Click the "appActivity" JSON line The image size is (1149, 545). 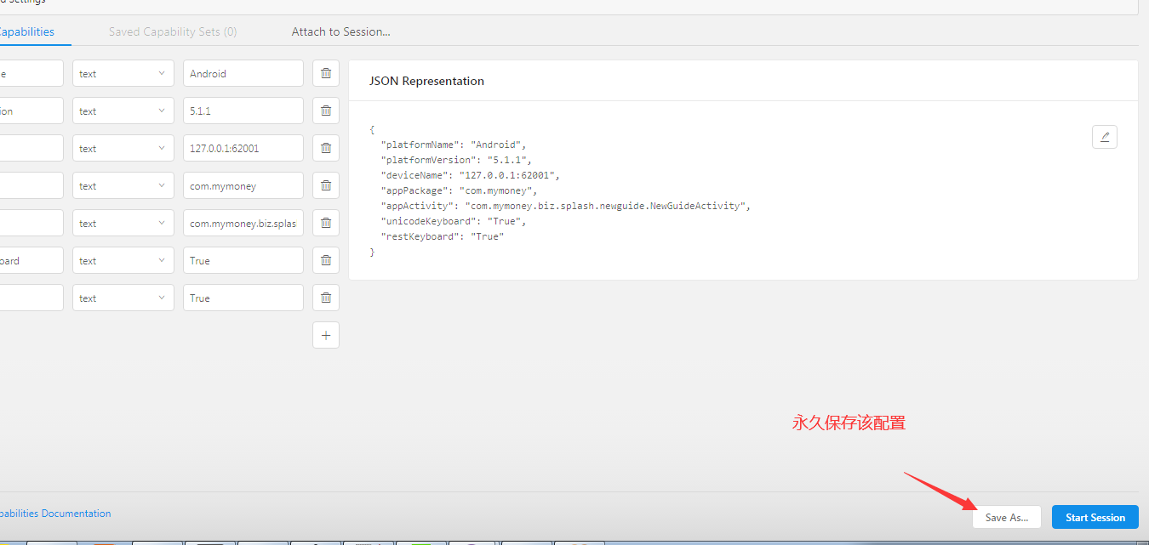pos(566,206)
